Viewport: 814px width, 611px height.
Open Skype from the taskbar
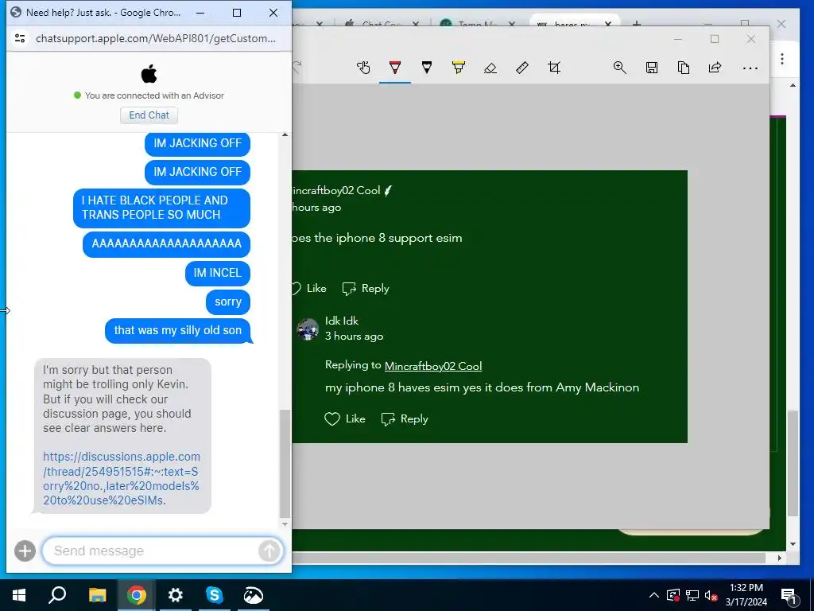(215, 595)
